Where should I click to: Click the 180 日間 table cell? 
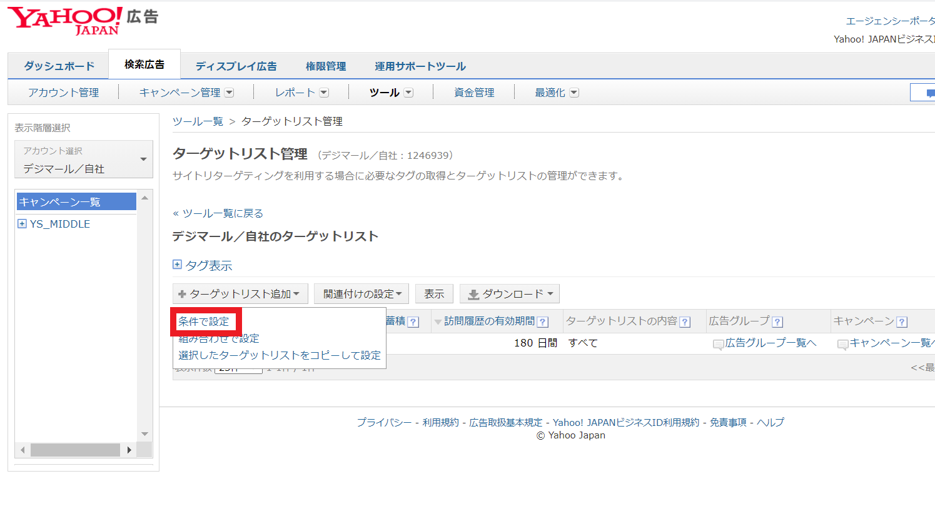[x=535, y=343]
